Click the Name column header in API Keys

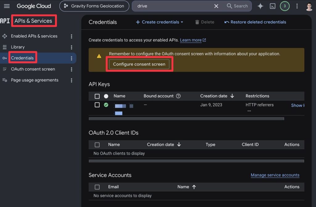pyautogui.click(x=119, y=96)
